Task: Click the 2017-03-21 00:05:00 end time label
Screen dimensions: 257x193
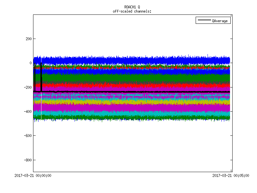Action: (231, 176)
